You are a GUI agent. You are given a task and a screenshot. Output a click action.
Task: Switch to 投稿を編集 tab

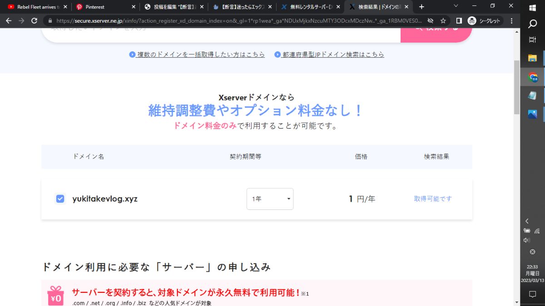point(174,7)
